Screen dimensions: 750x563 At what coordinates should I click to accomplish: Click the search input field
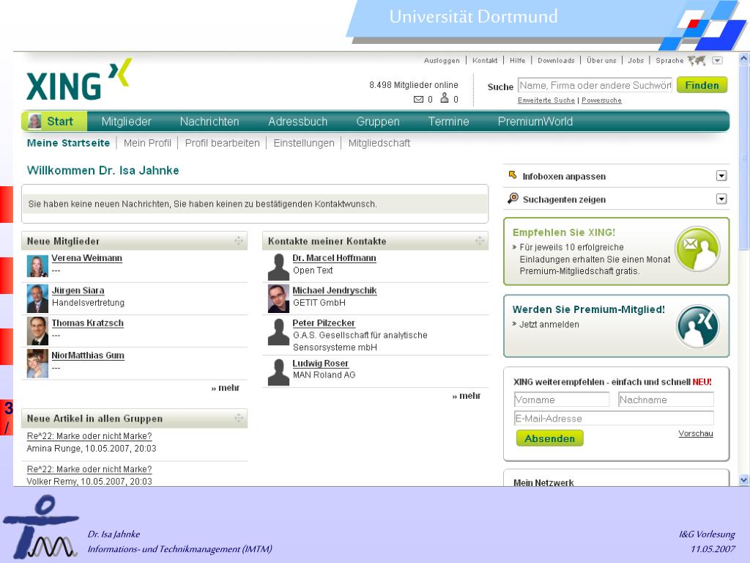[x=595, y=85]
